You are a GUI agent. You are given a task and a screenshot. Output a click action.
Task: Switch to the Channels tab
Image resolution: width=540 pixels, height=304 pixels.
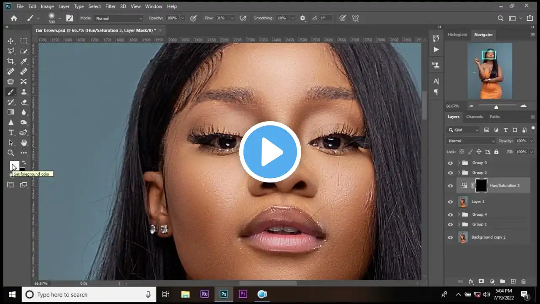point(474,117)
